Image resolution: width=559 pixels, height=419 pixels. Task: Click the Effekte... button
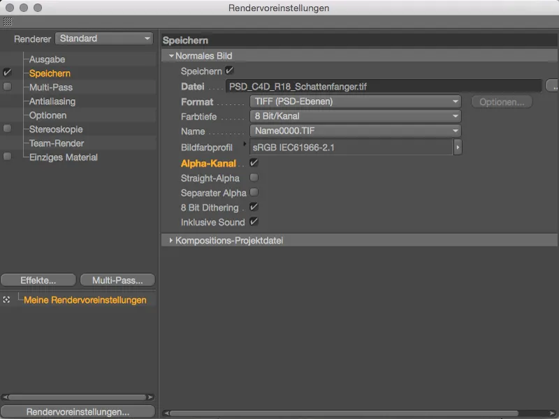pos(38,281)
